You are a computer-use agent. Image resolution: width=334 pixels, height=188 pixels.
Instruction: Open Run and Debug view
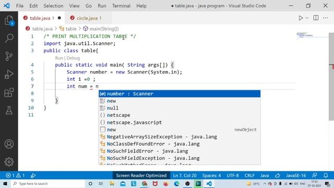click(x=9, y=74)
